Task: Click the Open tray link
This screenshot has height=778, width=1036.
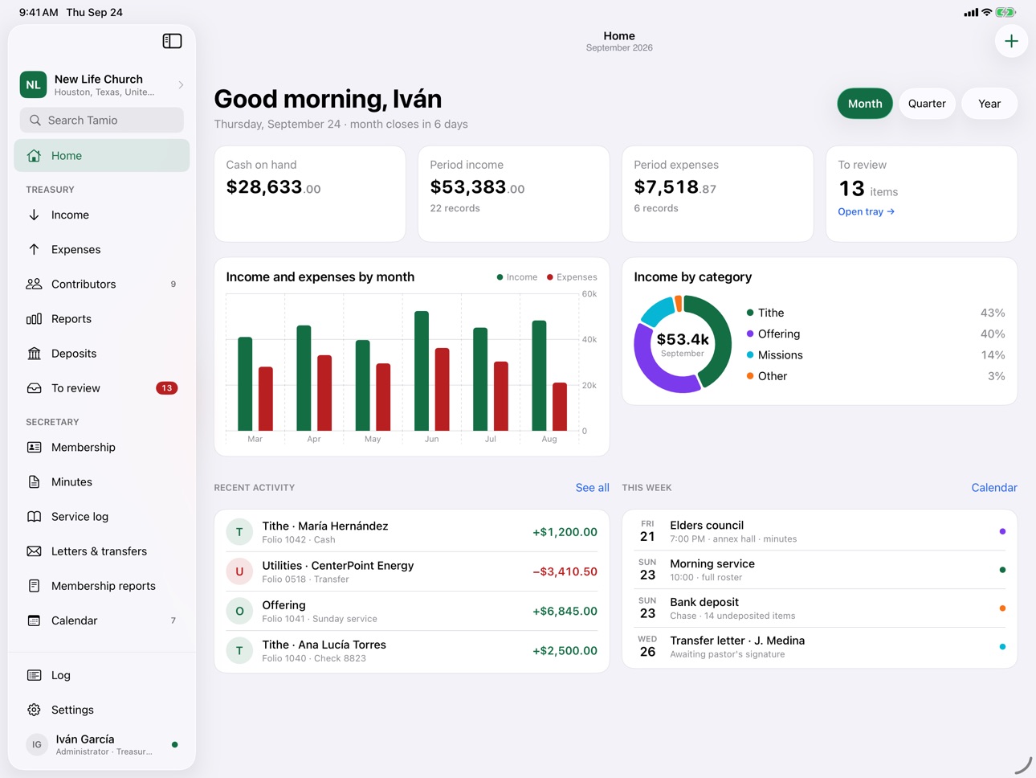Action: pyautogui.click(x=866, y=211)
